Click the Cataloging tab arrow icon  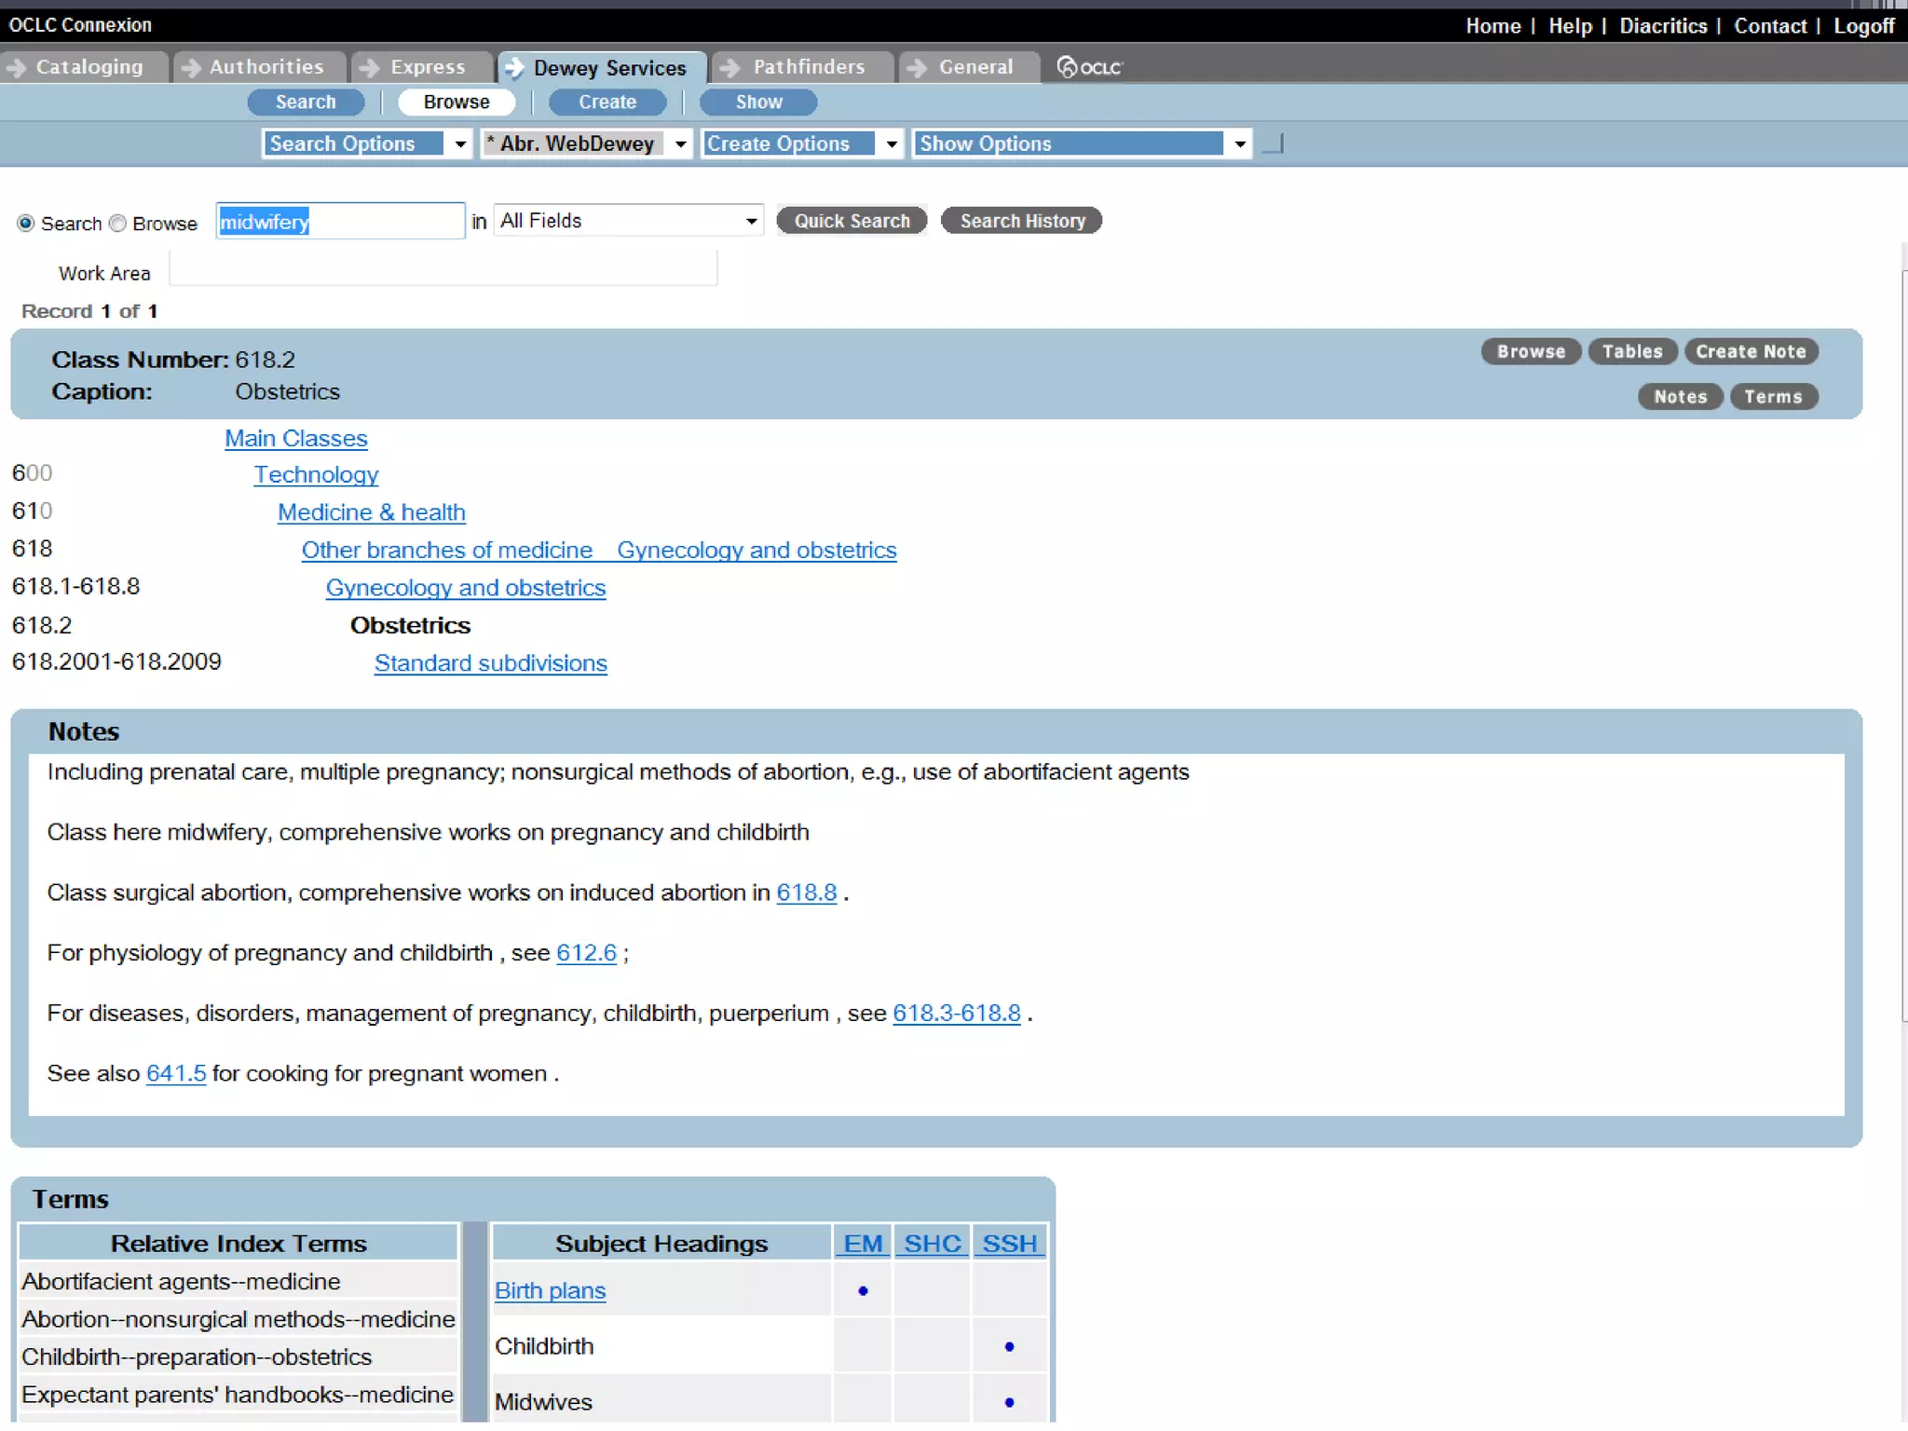click(x=16, y=67)
